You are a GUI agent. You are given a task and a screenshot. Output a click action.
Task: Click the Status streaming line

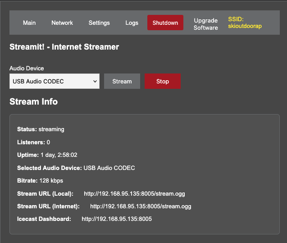point(41,129)
